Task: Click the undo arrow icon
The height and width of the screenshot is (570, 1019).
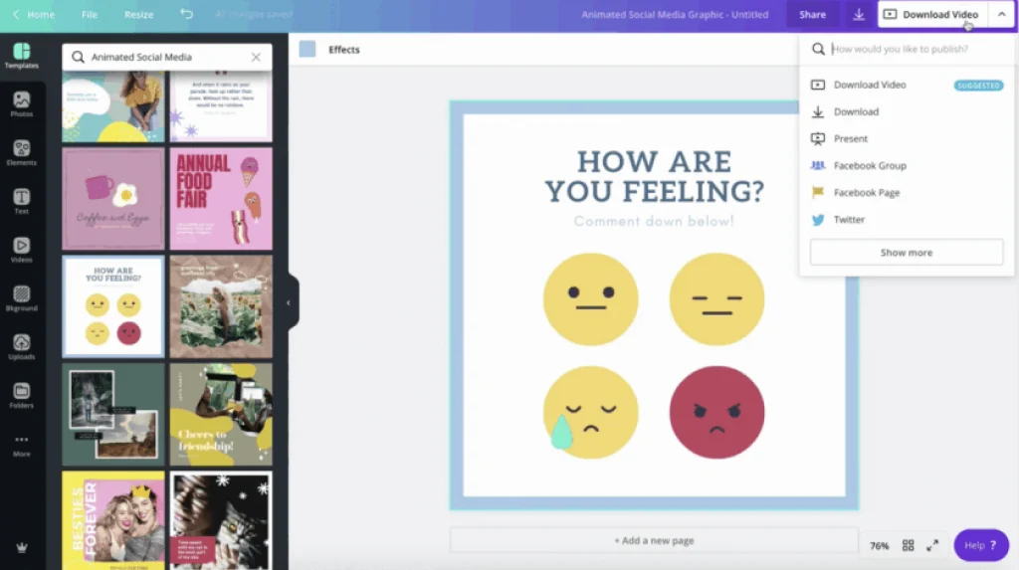Action: (x=187, y=15)
